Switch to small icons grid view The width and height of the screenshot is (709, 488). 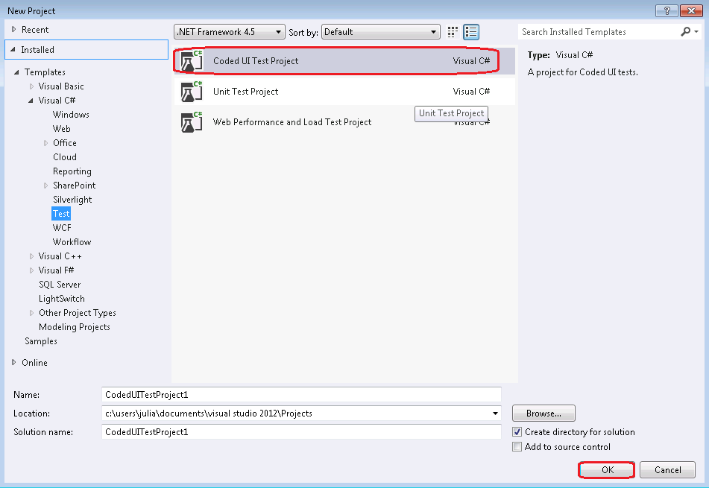[x=453, y=32]
